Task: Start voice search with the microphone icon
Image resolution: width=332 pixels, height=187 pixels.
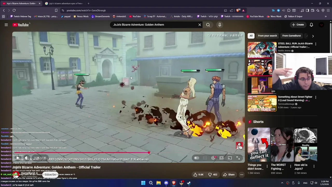Action: (x=220, y=25)
